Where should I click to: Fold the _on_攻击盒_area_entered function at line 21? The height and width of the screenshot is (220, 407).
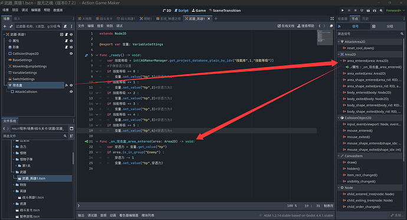97,141
